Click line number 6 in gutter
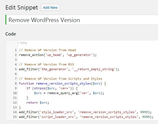 (16, 74)
